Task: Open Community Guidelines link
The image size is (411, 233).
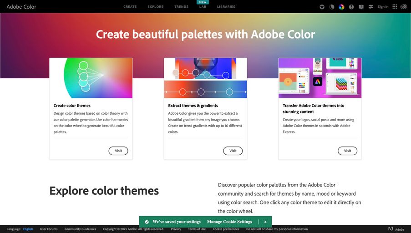Action: click(80, 229)
